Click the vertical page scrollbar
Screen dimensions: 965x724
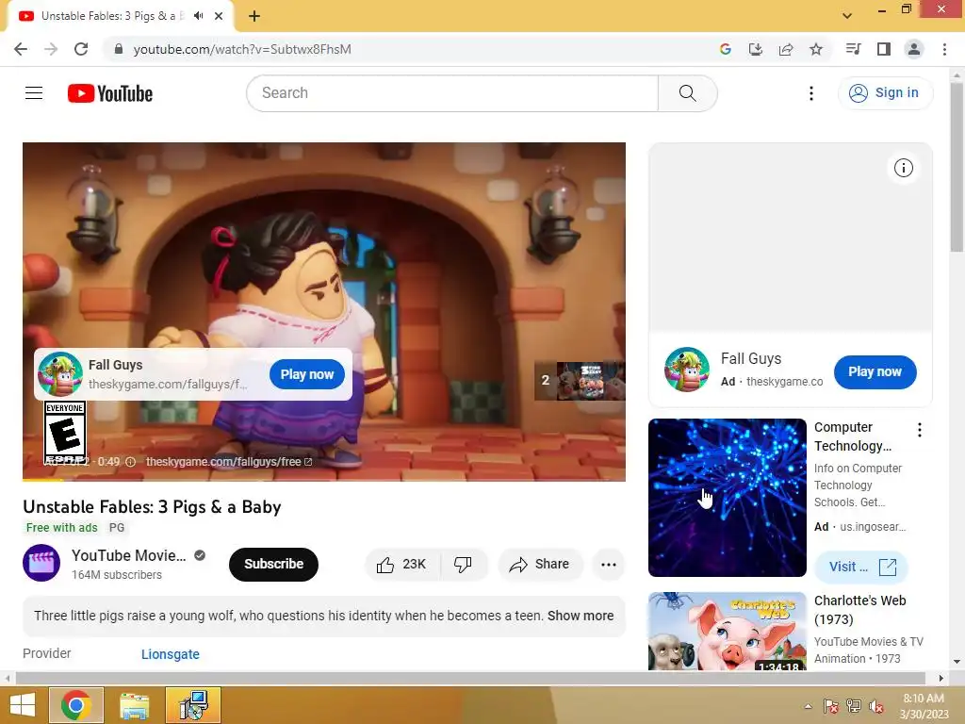pos(957,167)
